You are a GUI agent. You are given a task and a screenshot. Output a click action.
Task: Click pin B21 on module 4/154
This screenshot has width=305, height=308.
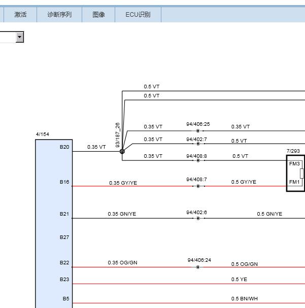(64, 214)
